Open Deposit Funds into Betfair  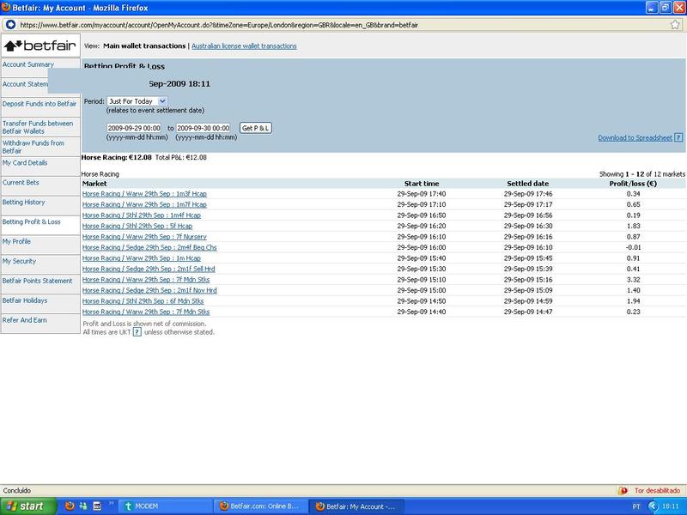[x=40, y=104]
